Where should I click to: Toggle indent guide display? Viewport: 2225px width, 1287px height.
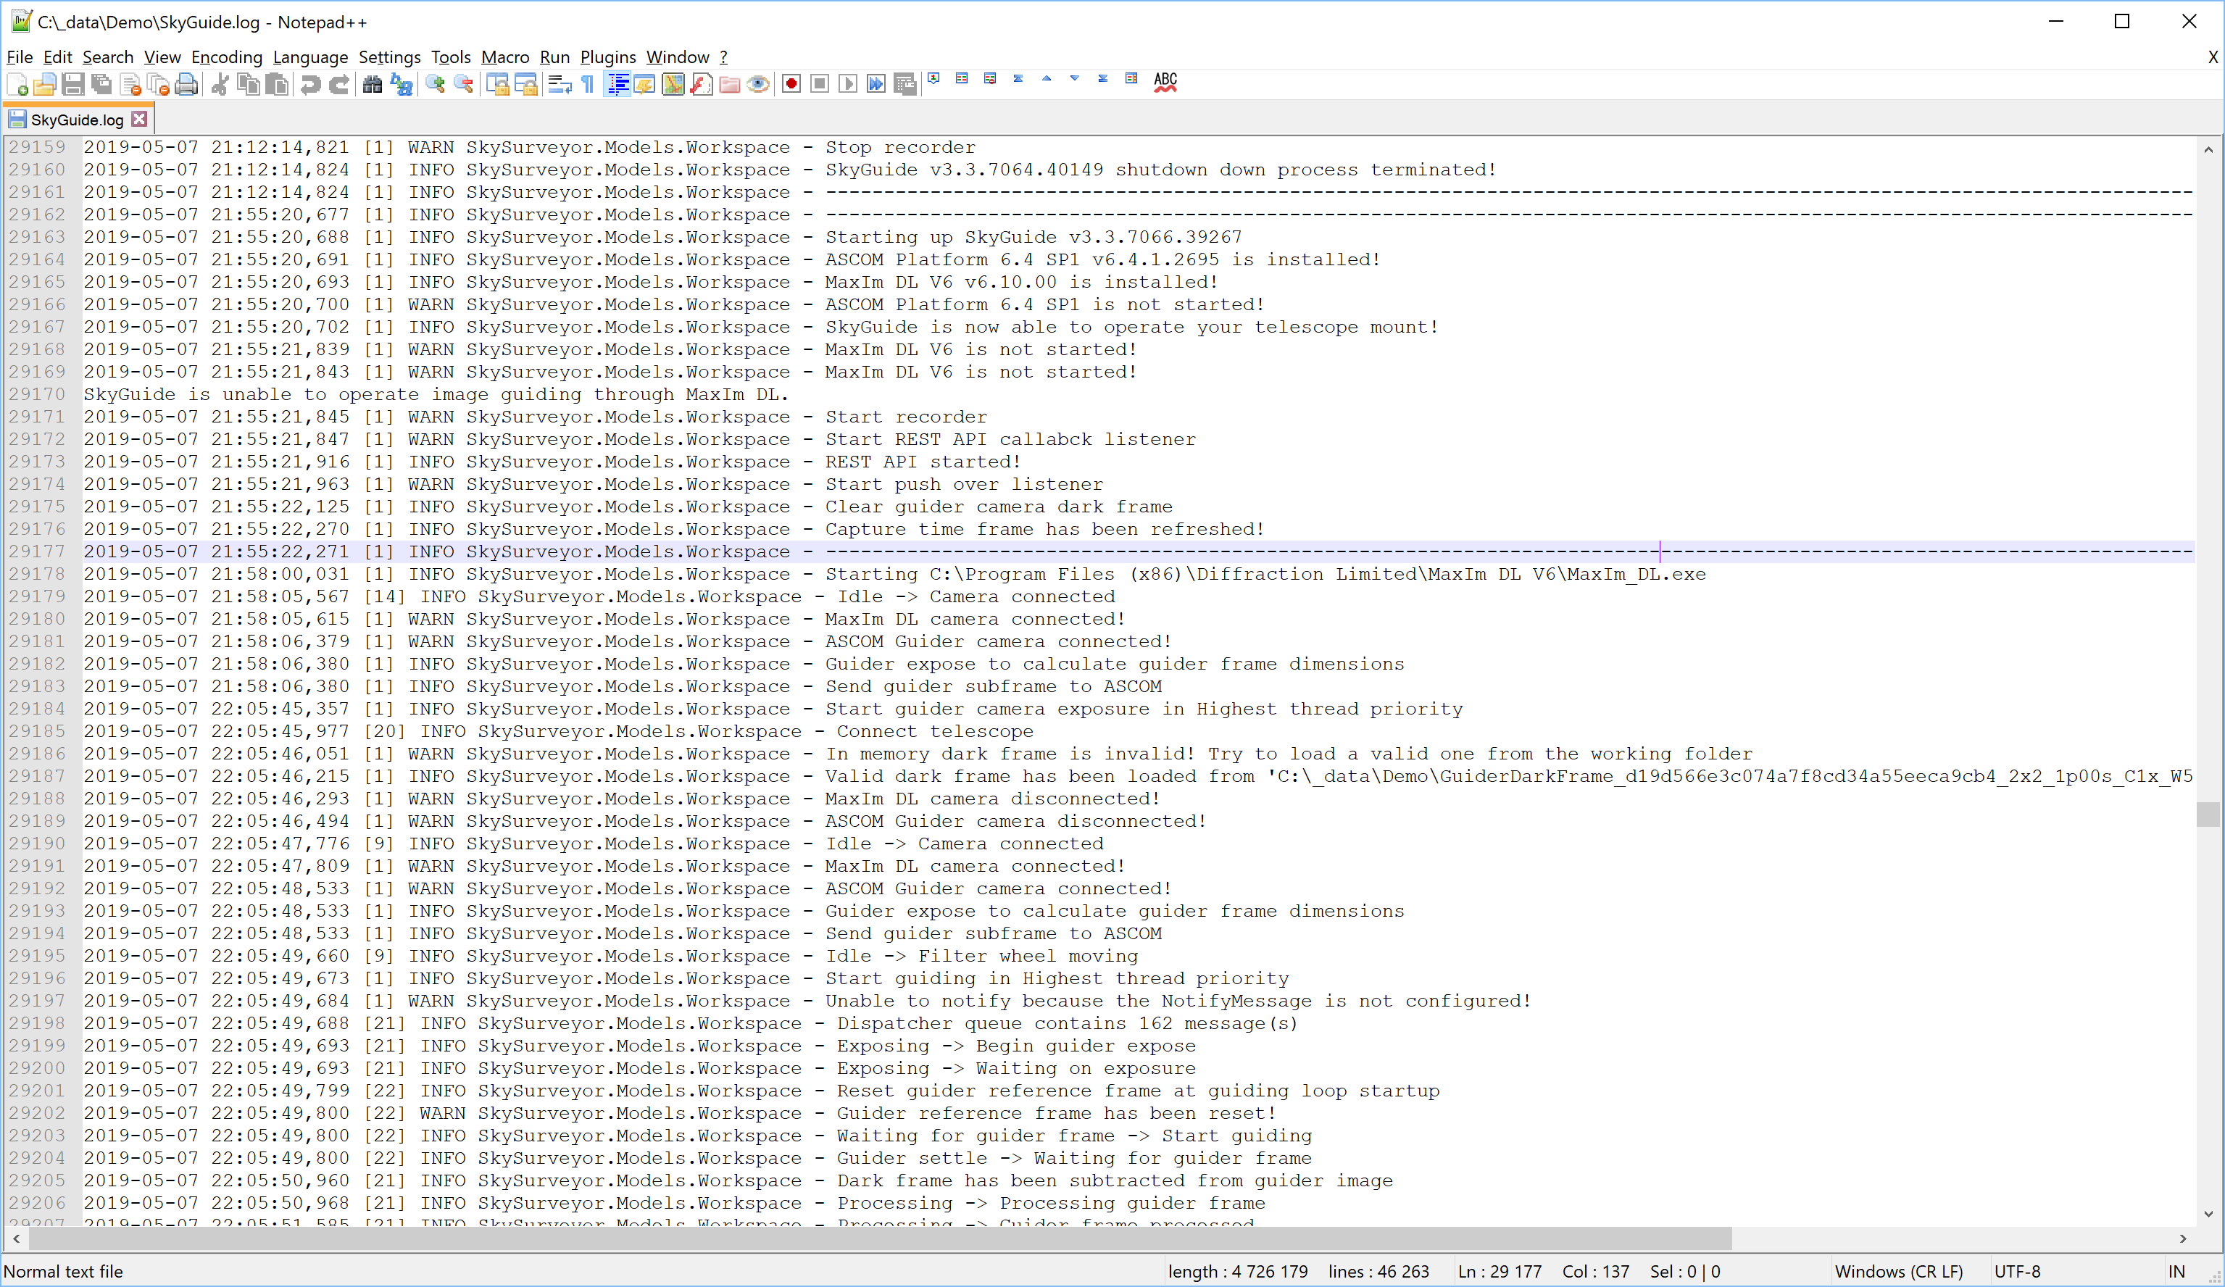[617, 85]
